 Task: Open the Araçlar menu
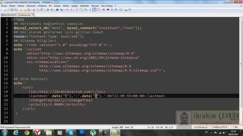click(57, 6)
